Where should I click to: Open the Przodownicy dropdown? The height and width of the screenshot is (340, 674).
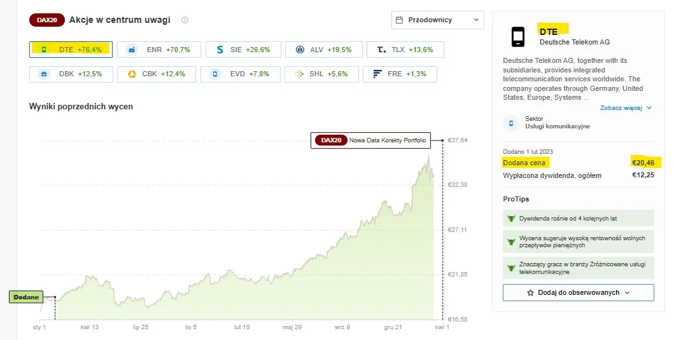click(x=438, y=20)
